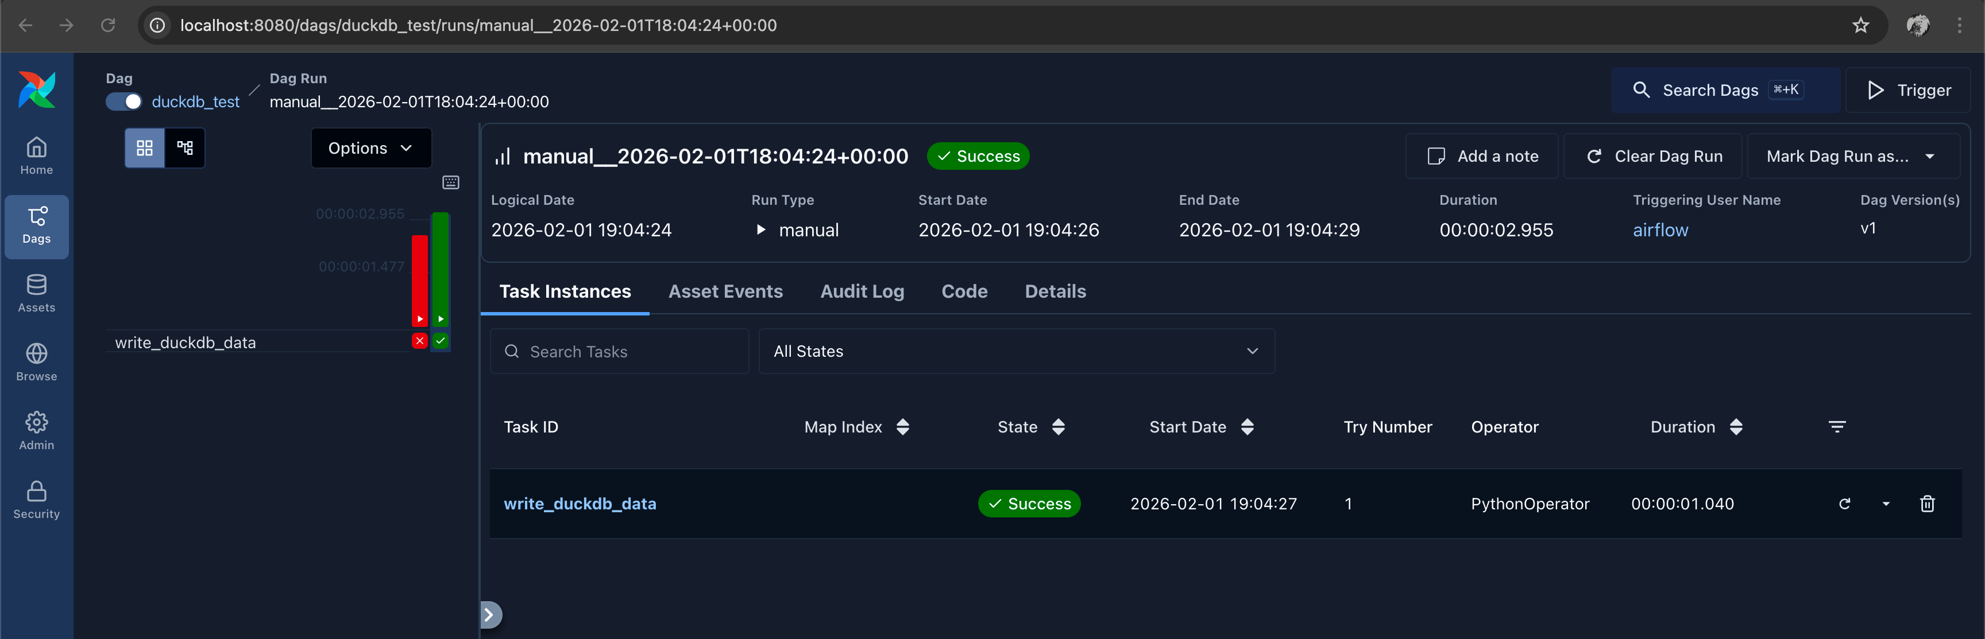The width and height of the screenshot is (1985, 639).
Task: Expand the collapsed panel arrow
Action: 490,614
